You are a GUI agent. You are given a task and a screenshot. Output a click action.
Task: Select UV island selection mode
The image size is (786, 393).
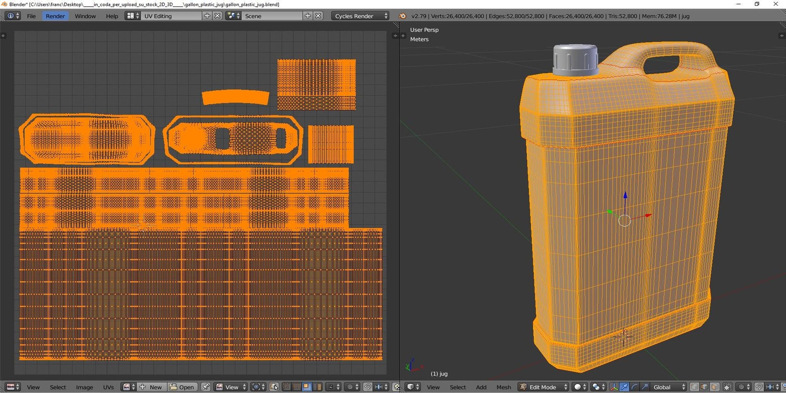(x=317, y=387)
